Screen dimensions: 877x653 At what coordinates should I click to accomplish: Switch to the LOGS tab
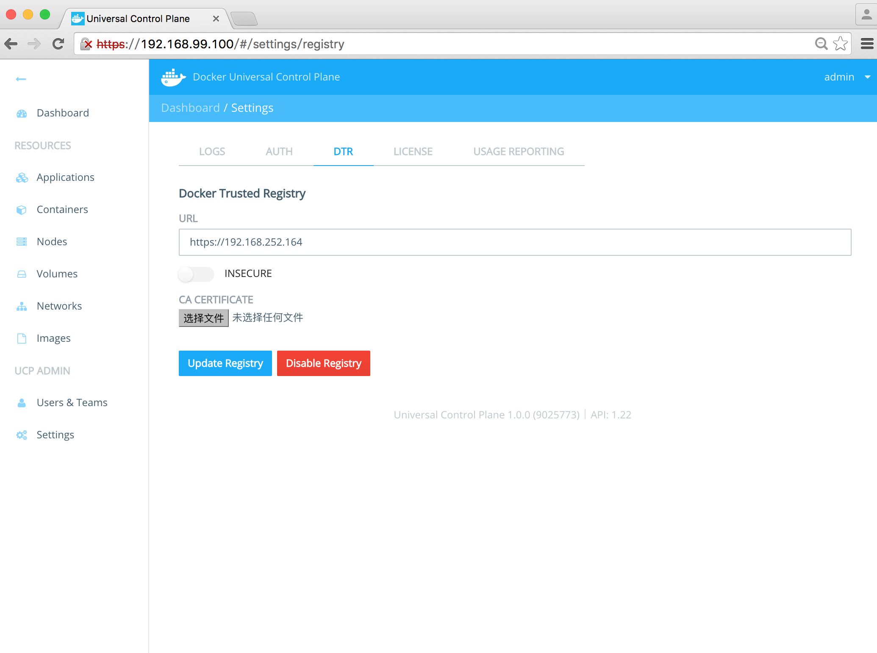pyautogui.click(x=212, y=152)
